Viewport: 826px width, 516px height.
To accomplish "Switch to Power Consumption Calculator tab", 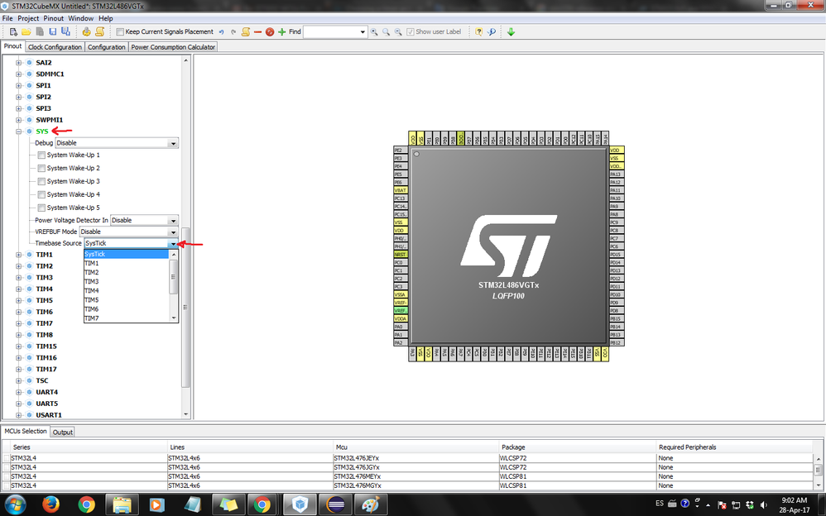I will (x=173, y=47).
